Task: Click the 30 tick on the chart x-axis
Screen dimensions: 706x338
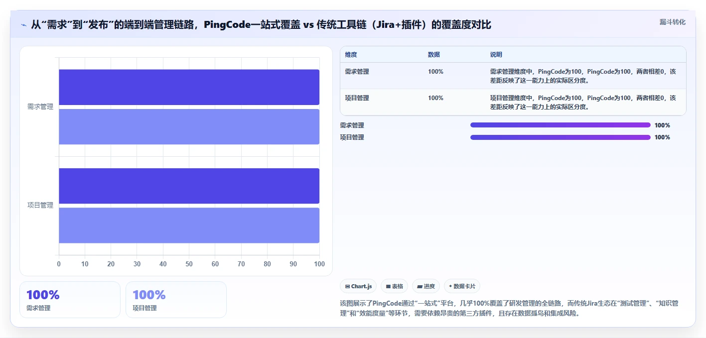Action: (x=137, y=264)
